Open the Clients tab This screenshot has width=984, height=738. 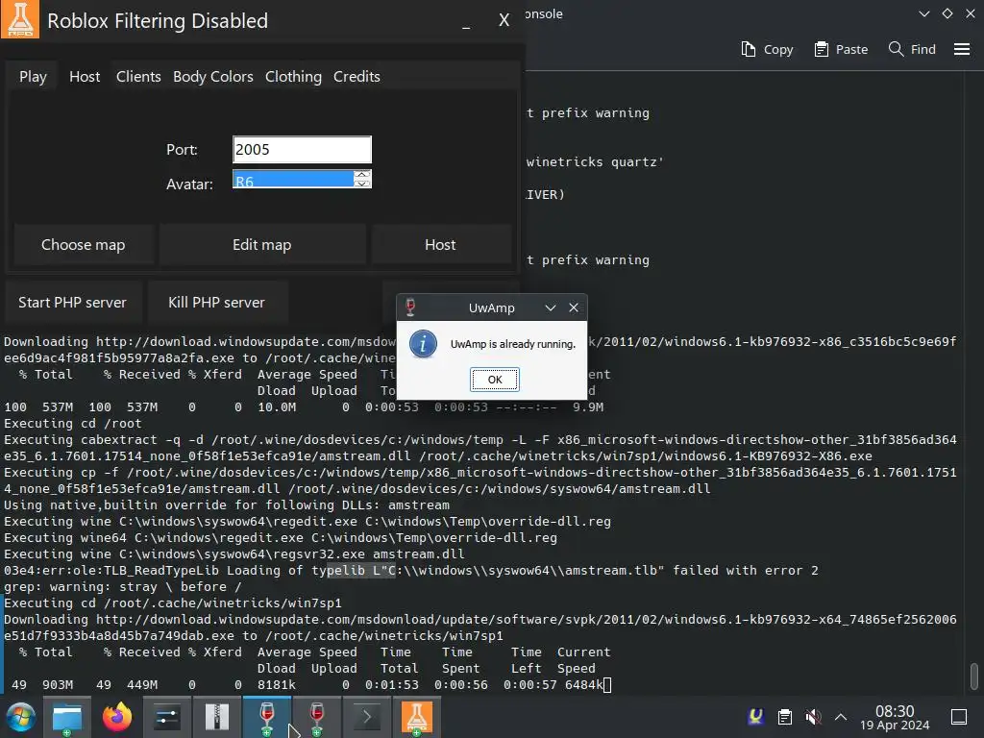[138, 77]
